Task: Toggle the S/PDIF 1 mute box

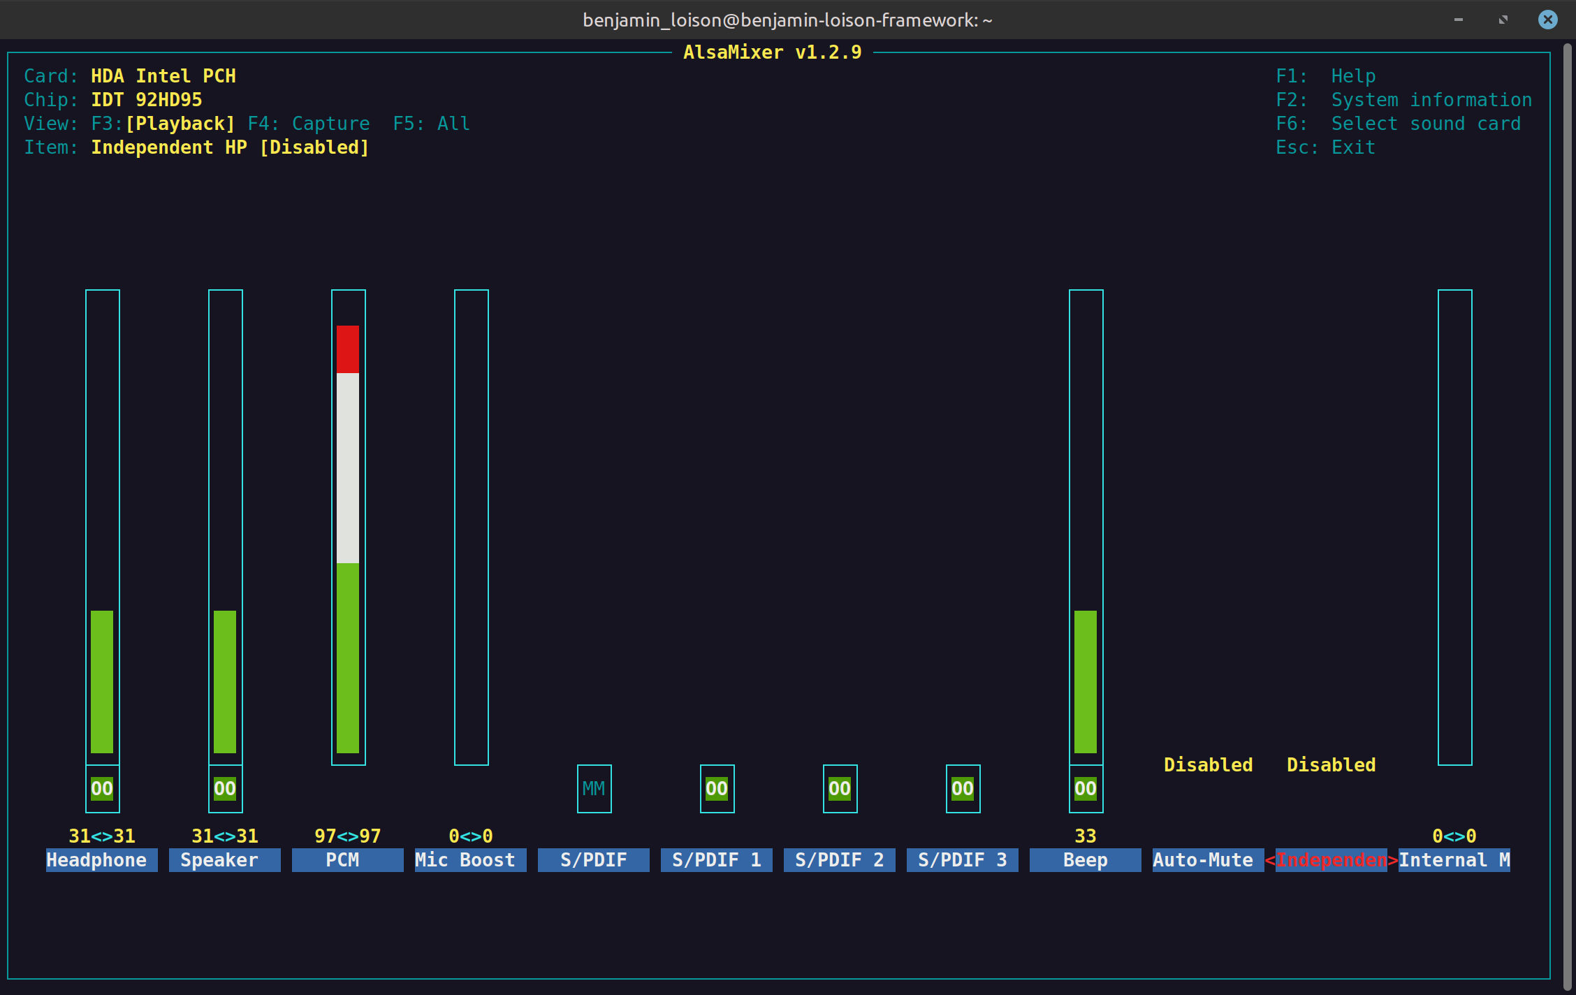Action: click(x=717, y=788)
